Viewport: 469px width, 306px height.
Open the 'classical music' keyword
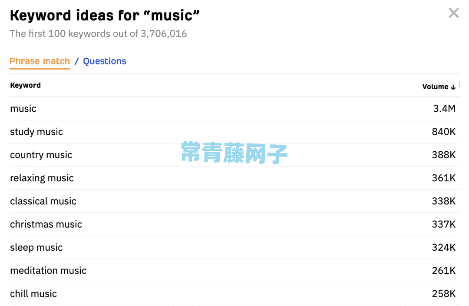point(43,201)
